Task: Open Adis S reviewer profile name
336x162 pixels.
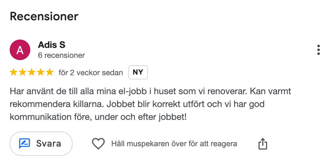Action: coord(52,45)
